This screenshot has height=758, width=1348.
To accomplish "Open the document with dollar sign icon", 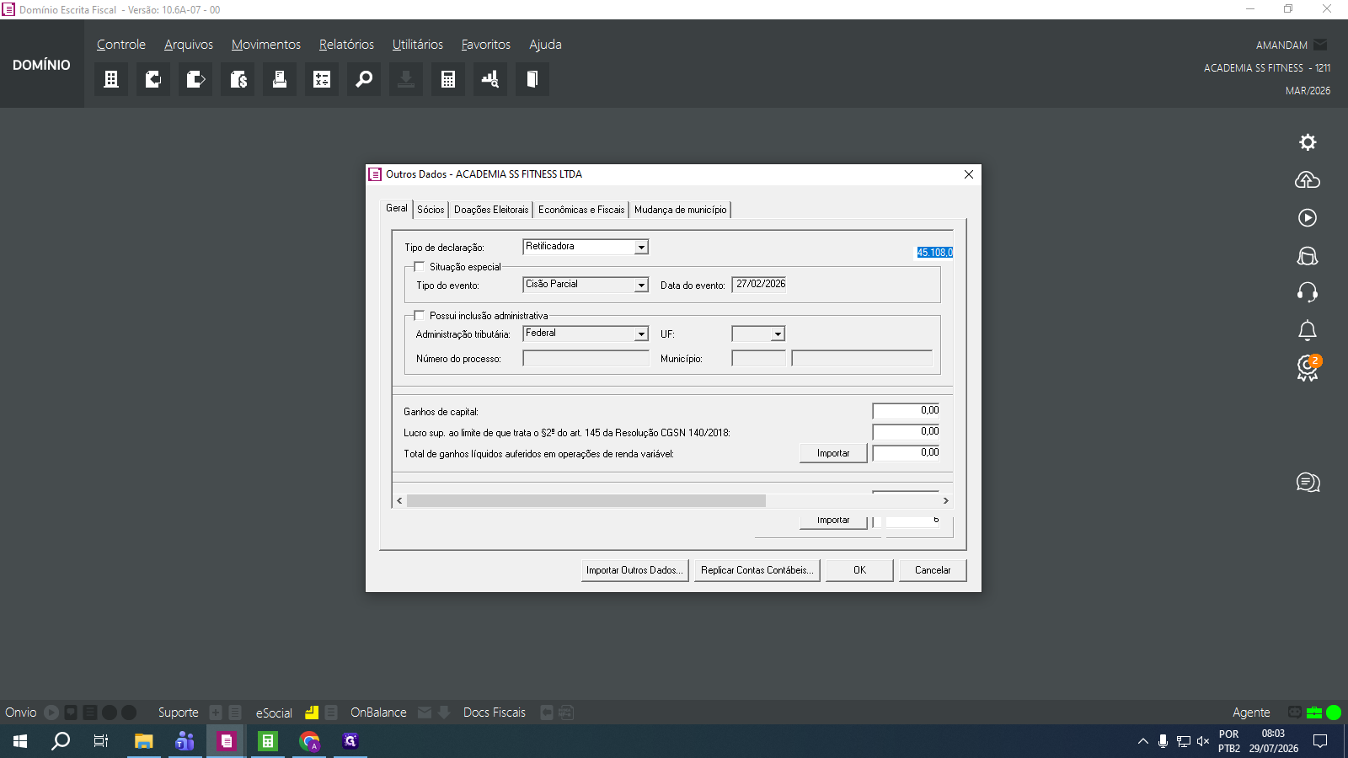I will coord(238,79).
